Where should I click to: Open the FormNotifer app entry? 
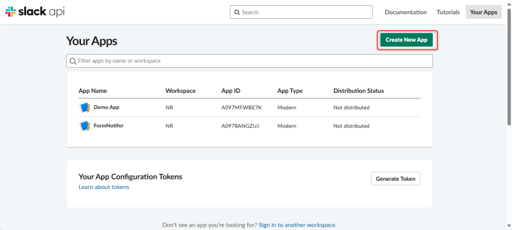[108, 125]
